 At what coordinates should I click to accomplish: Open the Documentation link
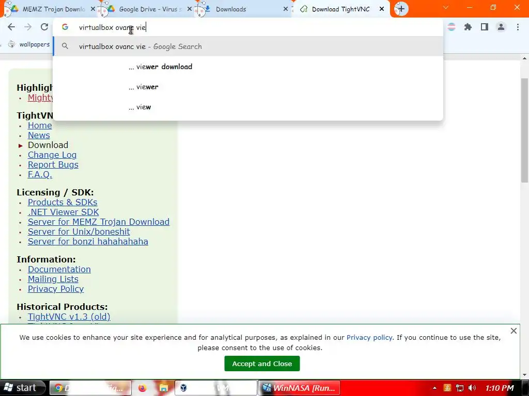[x=59, y=269]
